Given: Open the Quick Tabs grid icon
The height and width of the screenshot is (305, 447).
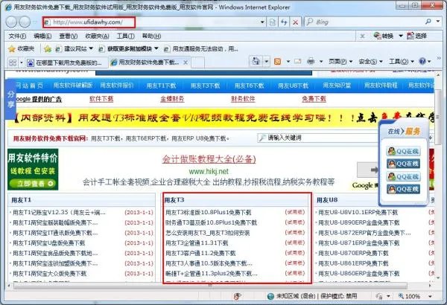Looking at the screenshot, I should 13,62.
